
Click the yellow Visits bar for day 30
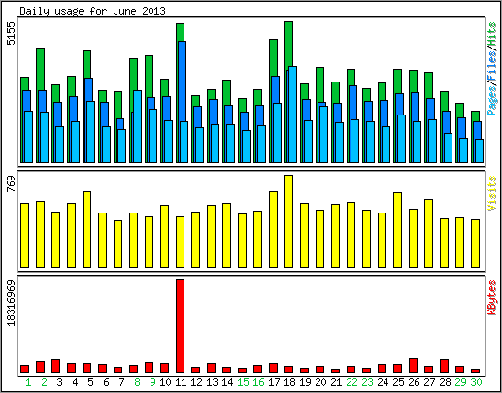coord(475,244)
